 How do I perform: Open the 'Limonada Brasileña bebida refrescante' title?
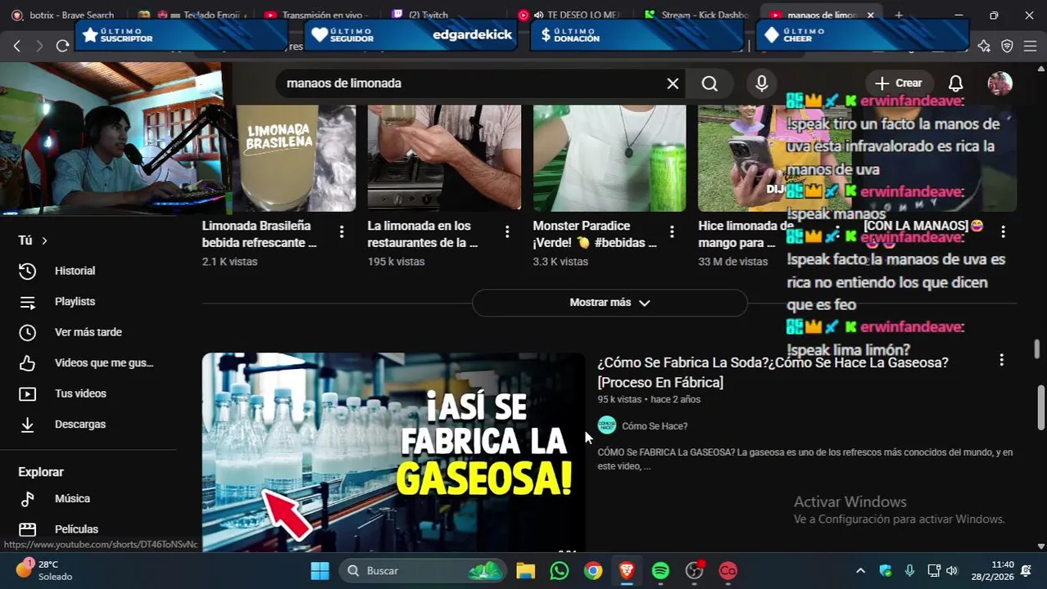[x=259, y=234]
